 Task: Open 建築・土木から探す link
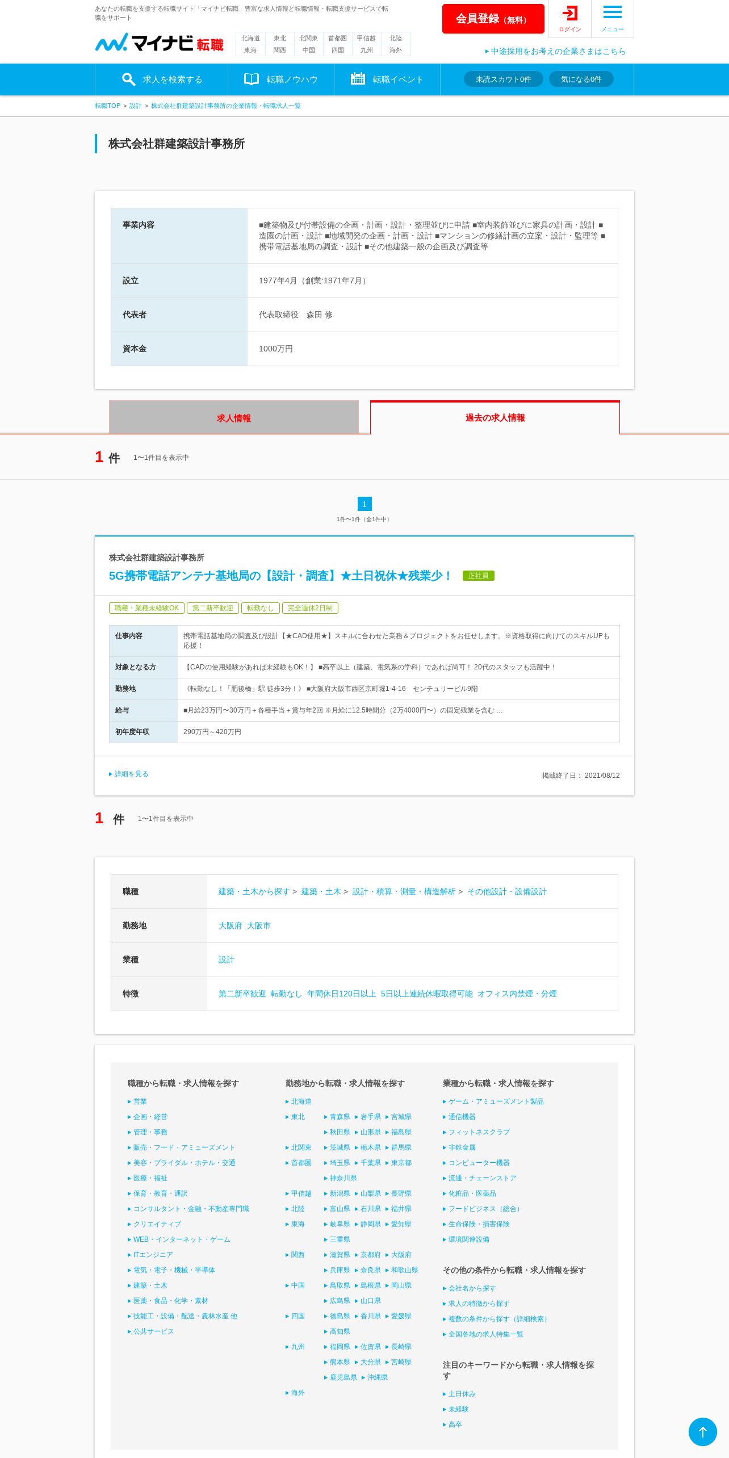254,891
